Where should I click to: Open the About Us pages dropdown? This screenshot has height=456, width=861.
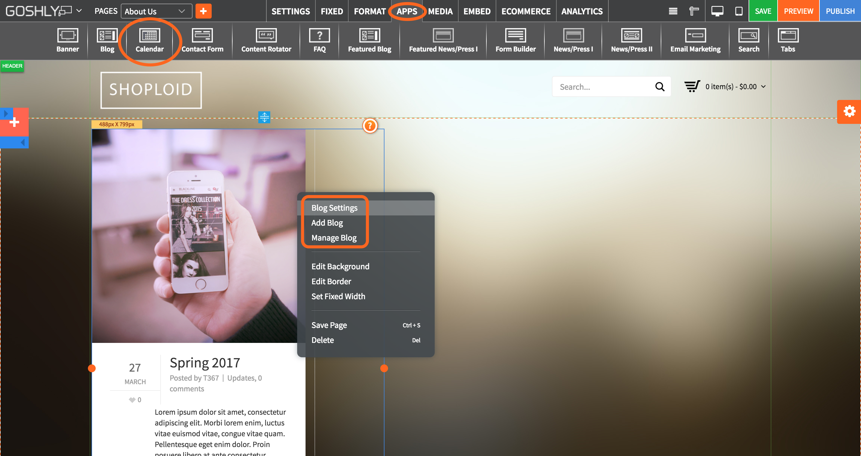(156, 11)
